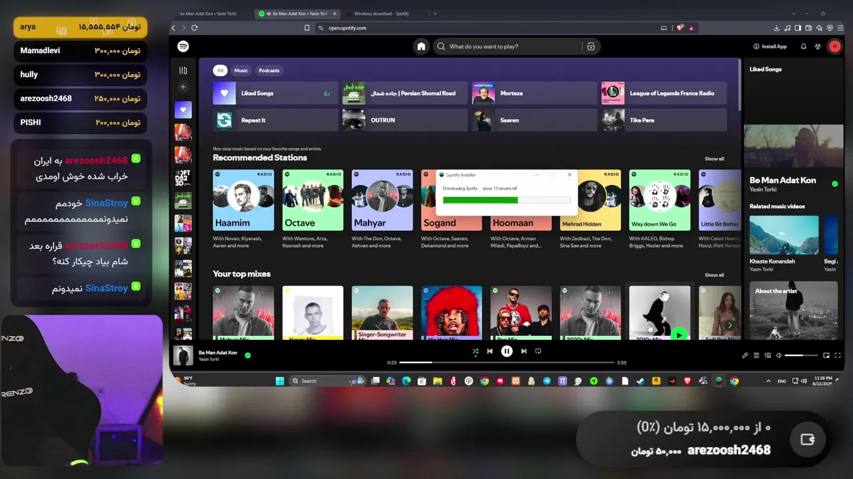This screenshot has height=479, width=853.
Task: Open the miniplayer icon
Action: tap(826, 355)
